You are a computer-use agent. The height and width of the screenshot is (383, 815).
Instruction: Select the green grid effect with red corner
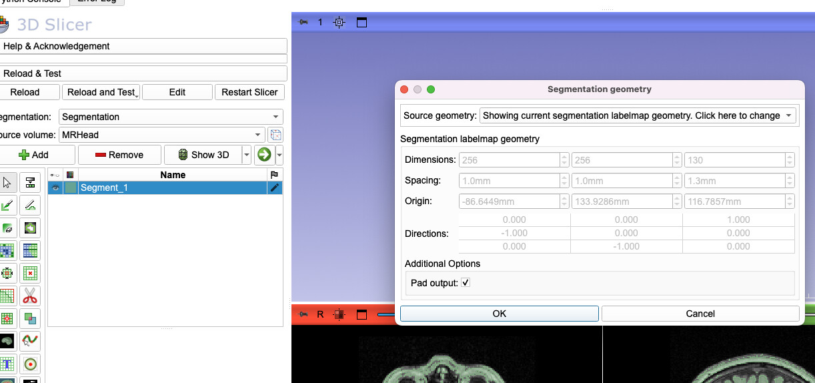(7, 296)
